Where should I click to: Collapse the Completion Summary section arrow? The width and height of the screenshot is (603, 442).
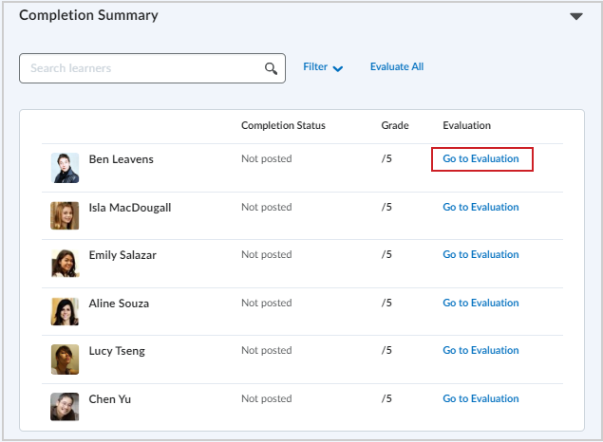pos(576,16)
